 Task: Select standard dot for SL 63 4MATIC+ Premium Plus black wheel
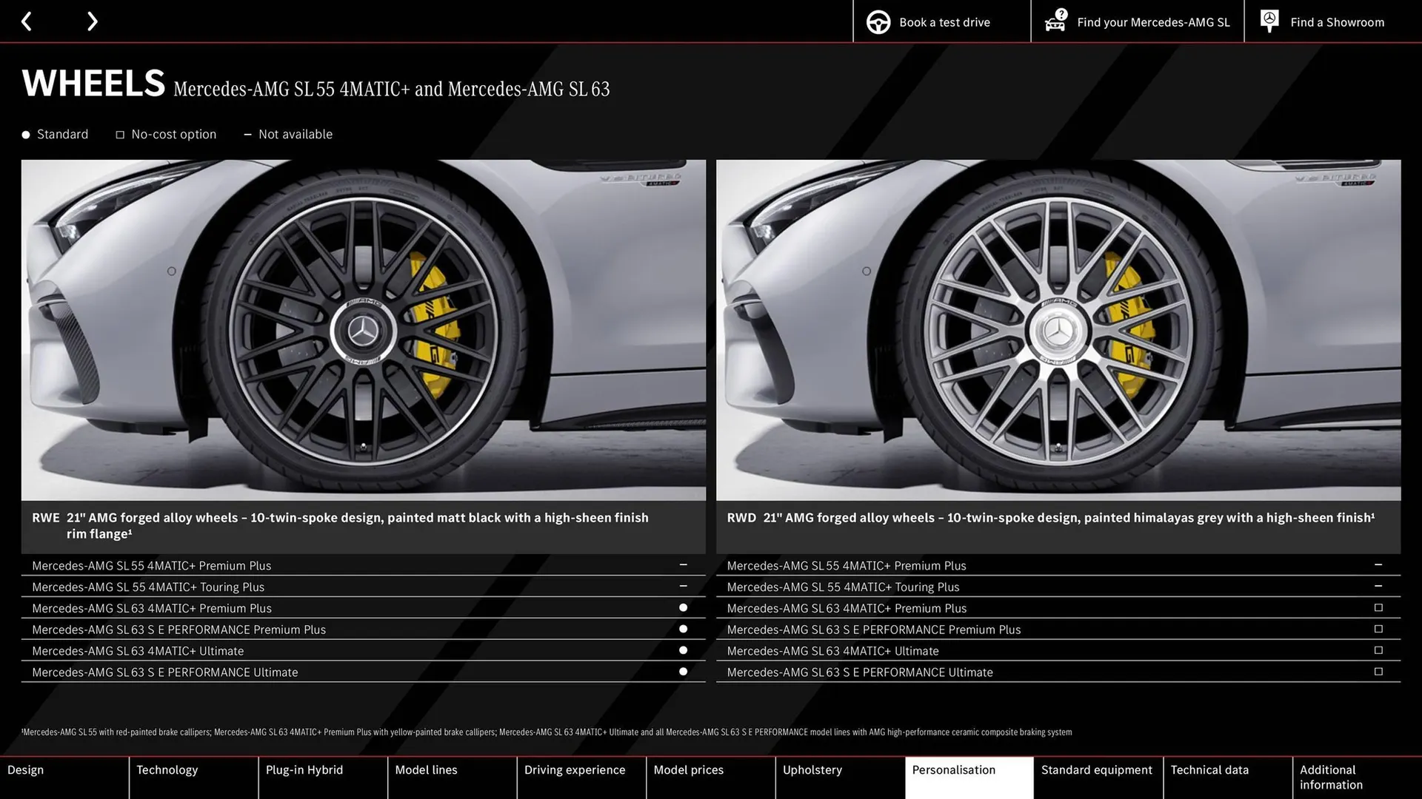(x=682, y=608)
